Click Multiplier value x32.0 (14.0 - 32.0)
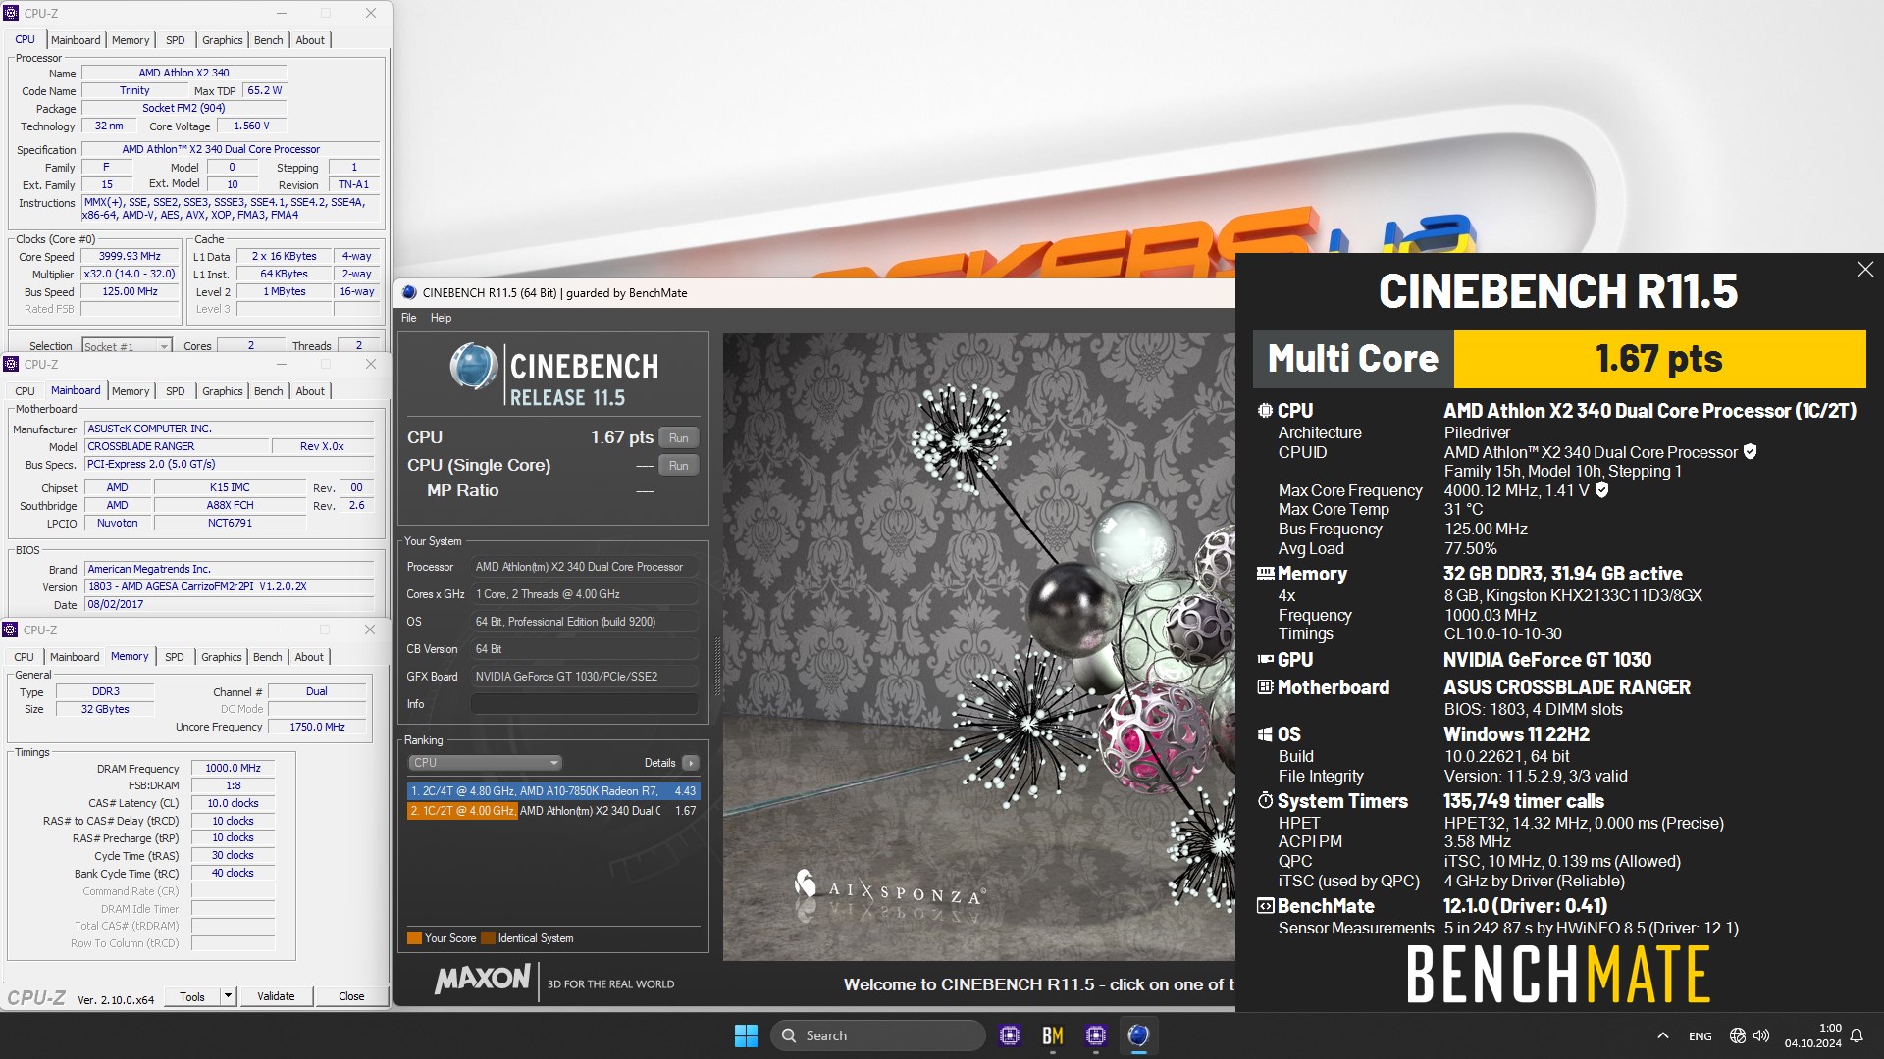Screen dimensions: 1884x1059 click(x=130, y=275)
